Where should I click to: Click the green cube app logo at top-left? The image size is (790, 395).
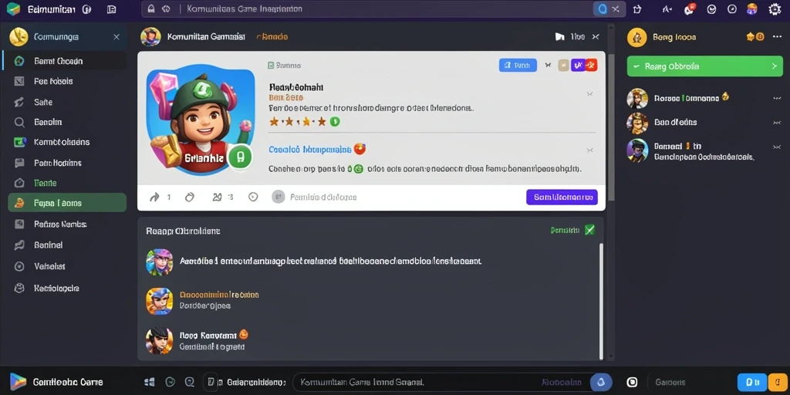[13, 9]
